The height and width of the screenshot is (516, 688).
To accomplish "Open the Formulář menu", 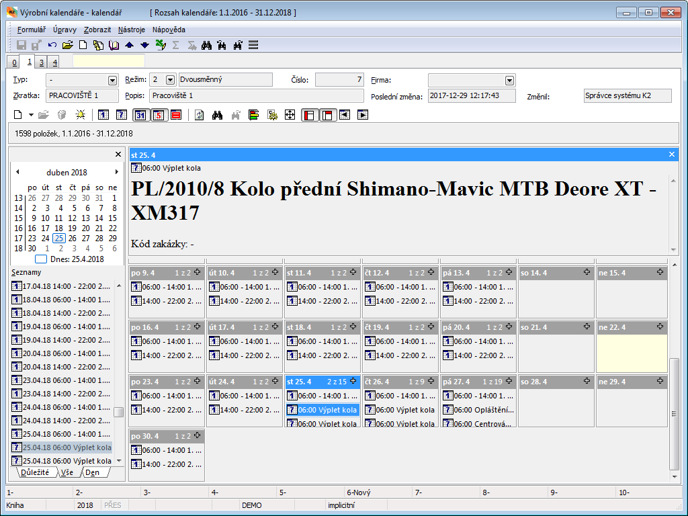I will point(31,30).
